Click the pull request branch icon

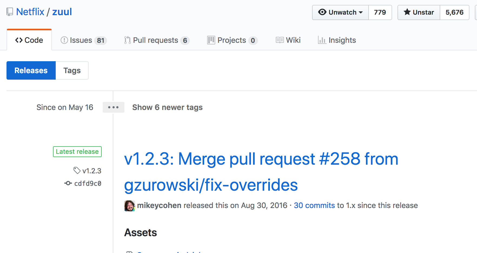127,40
